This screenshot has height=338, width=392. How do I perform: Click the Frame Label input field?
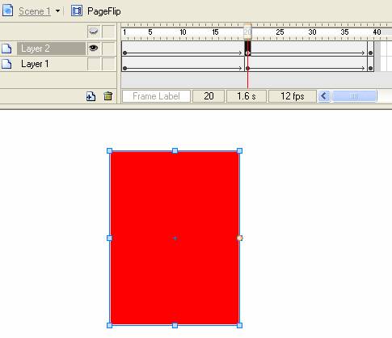coord(156,96)
